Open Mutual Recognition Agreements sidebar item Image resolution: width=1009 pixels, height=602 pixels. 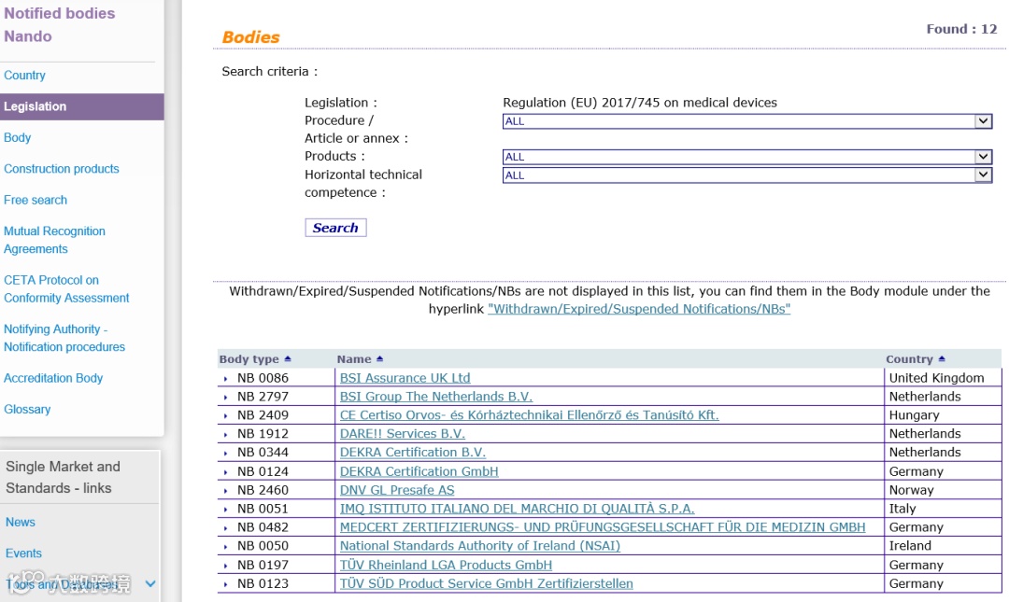click(54, 240)
